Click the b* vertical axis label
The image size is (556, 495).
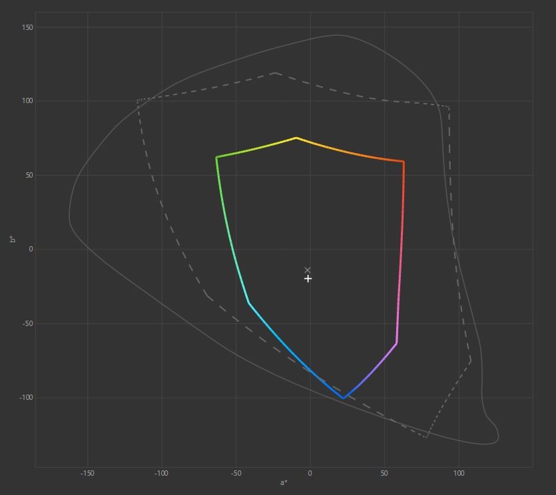pos(13,239)
